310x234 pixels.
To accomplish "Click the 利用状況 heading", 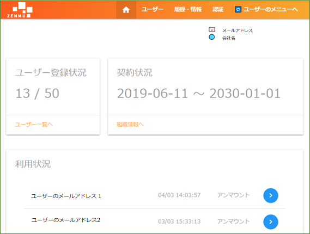I will click(x=33, y=164).
